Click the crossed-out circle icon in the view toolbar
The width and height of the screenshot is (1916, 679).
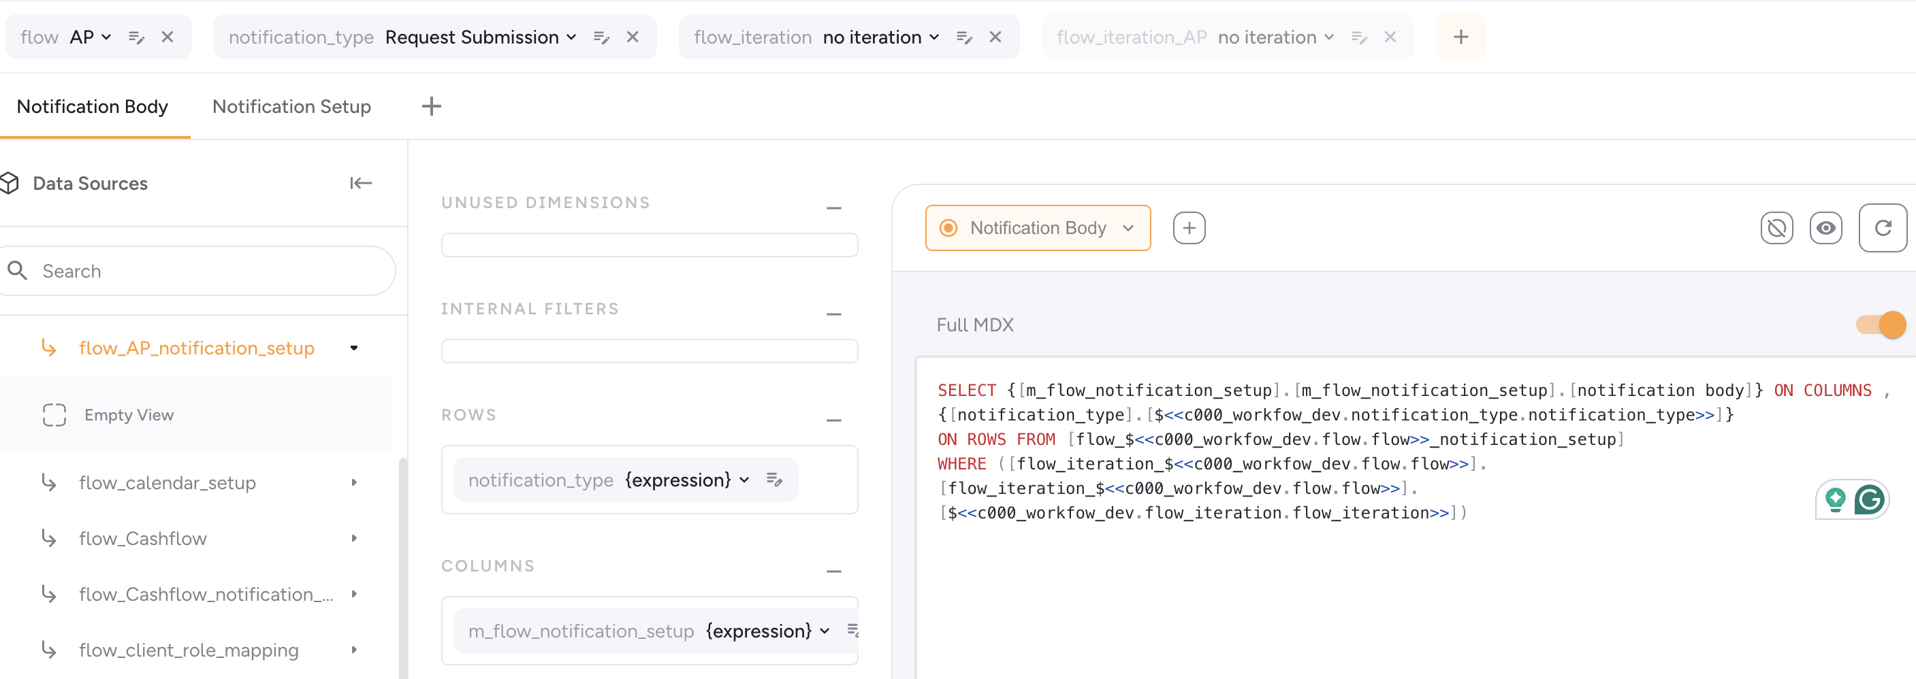1776,228
